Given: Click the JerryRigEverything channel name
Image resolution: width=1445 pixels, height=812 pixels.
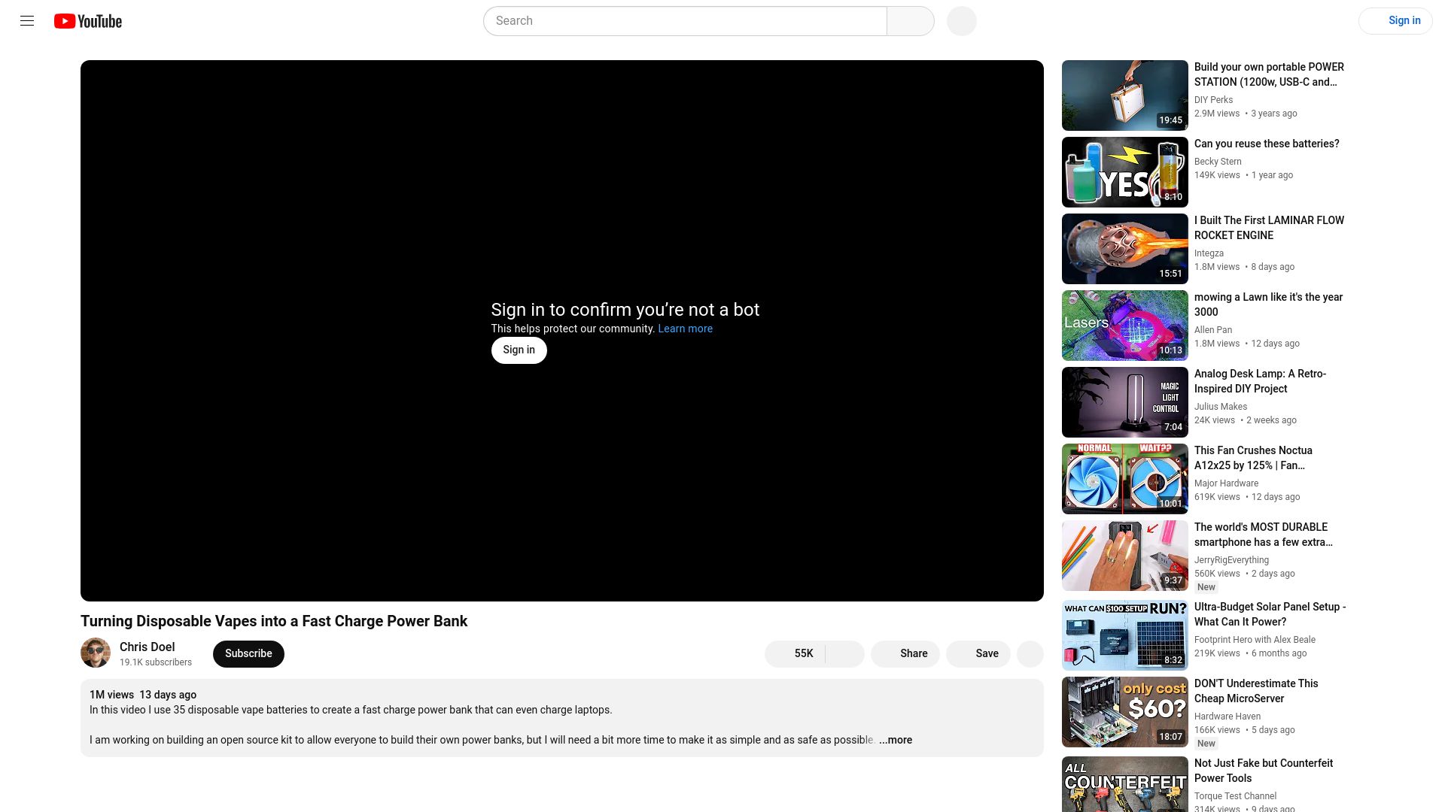Looking at the screenshot, I should (x=1231, y=560).
